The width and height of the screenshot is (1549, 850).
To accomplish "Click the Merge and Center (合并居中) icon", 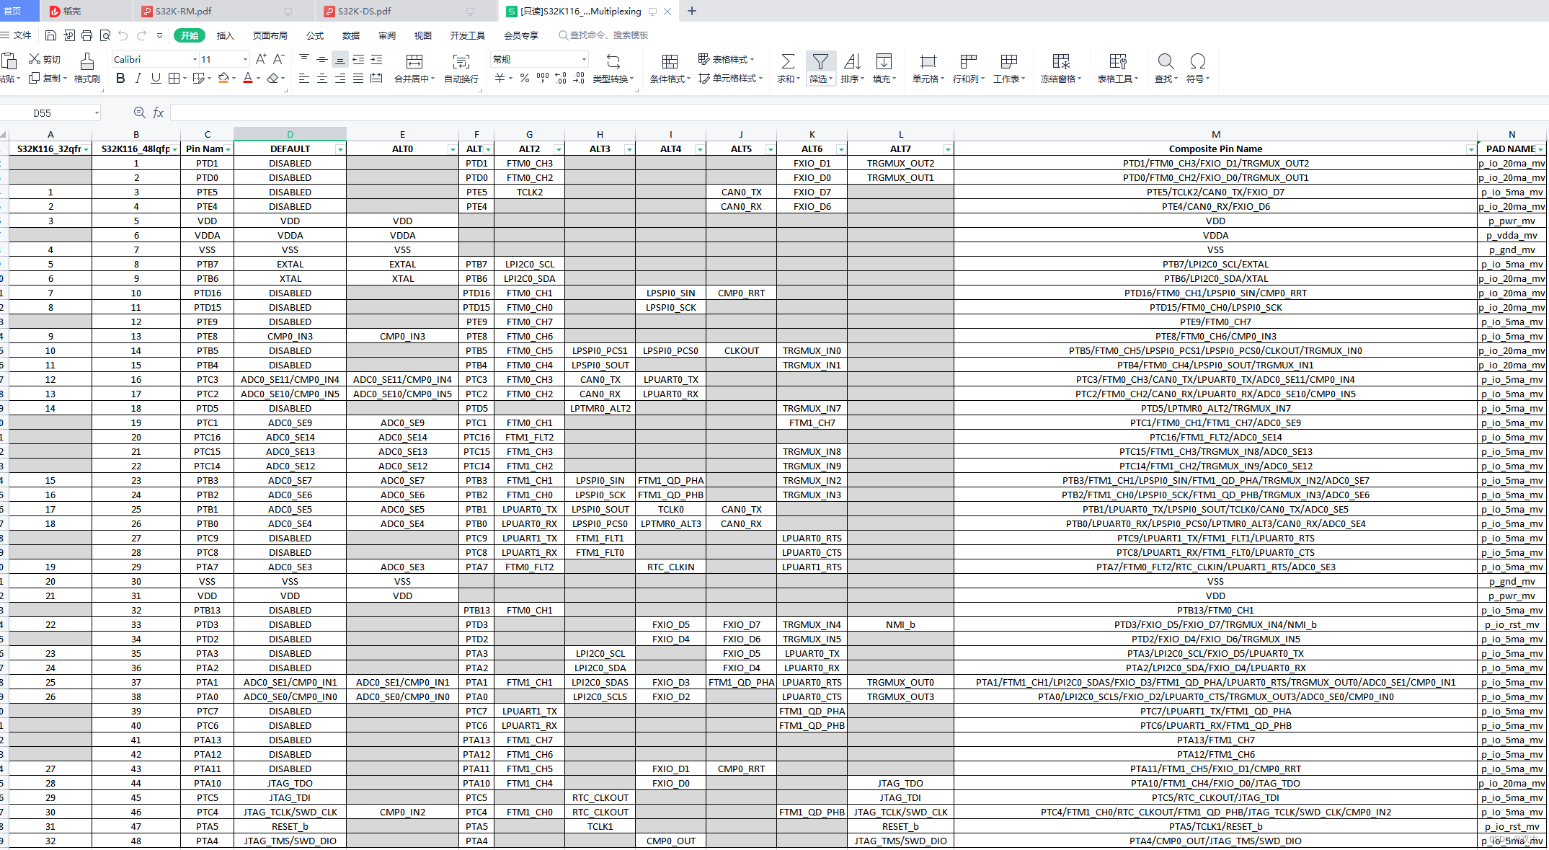I will (414, 62).
